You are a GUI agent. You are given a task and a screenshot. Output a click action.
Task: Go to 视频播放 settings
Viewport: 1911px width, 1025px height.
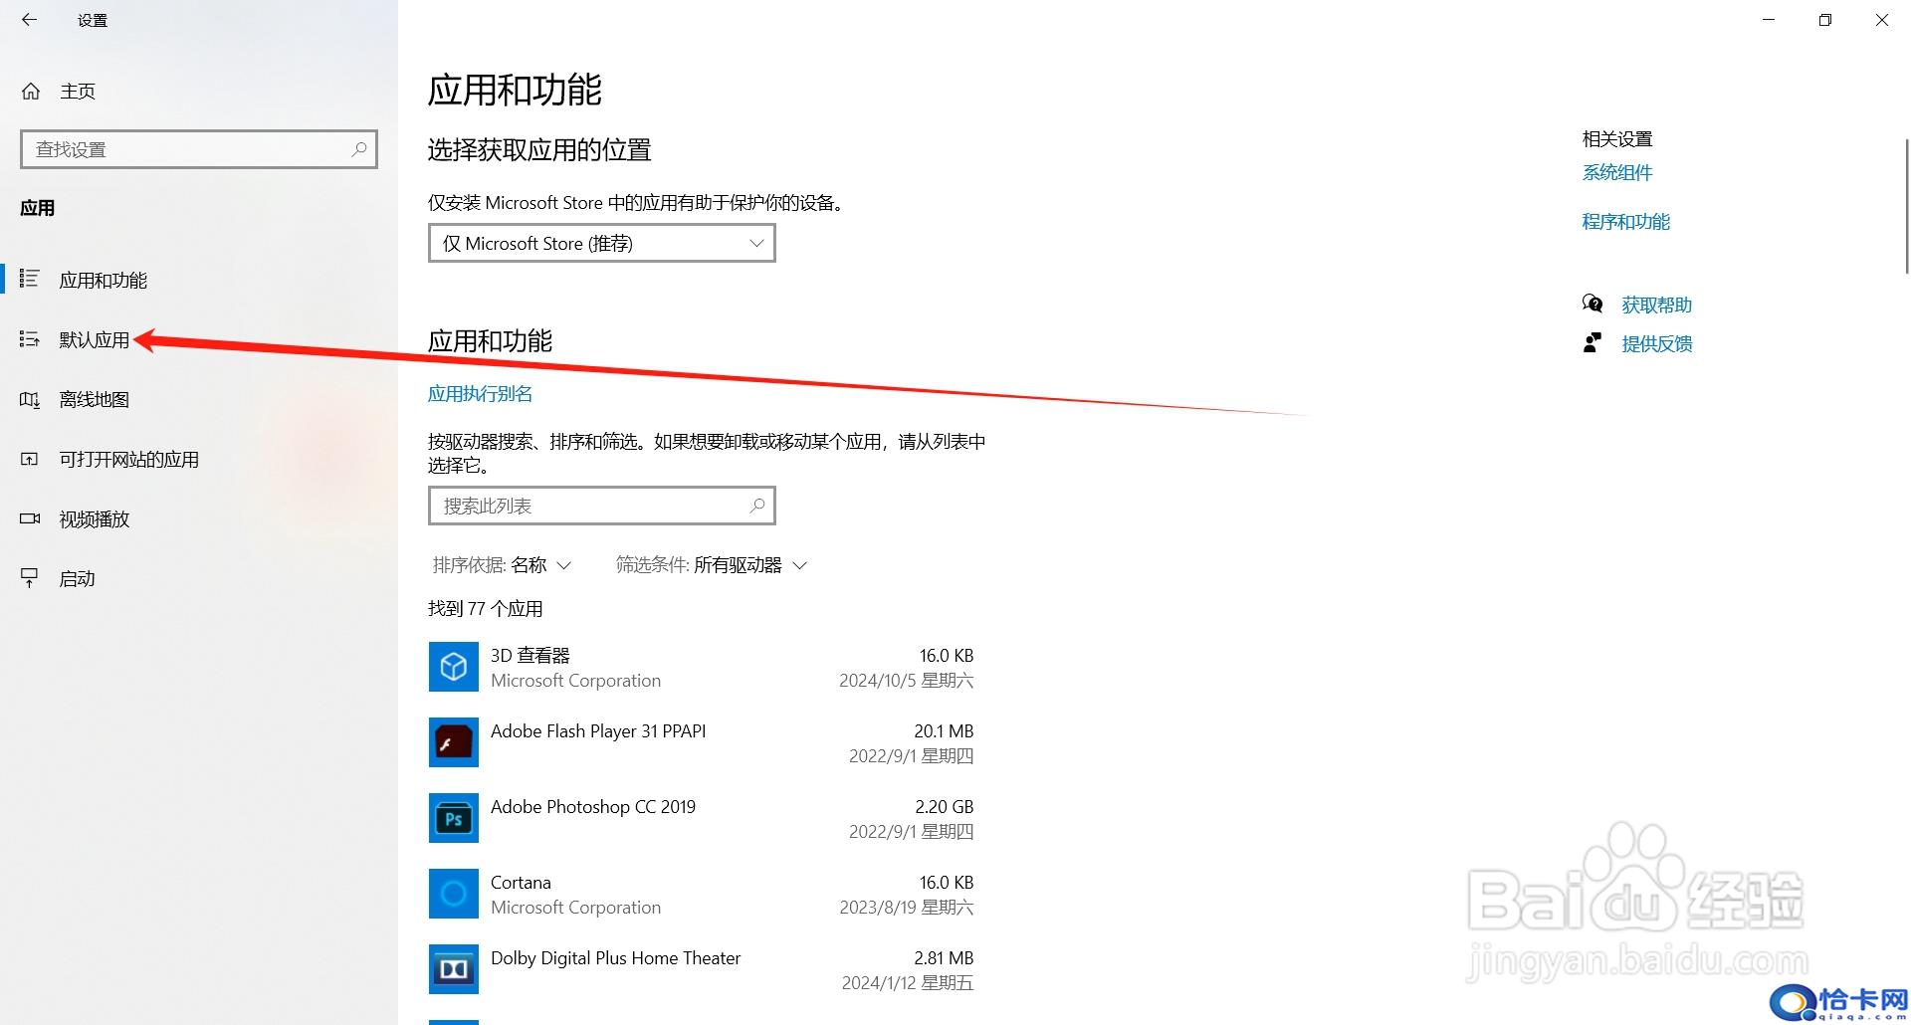[199, 518]
